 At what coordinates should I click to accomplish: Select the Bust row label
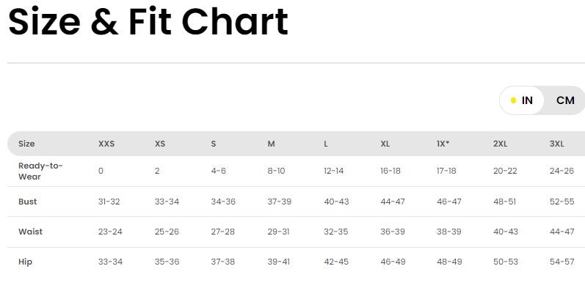[x=27, y=202]
